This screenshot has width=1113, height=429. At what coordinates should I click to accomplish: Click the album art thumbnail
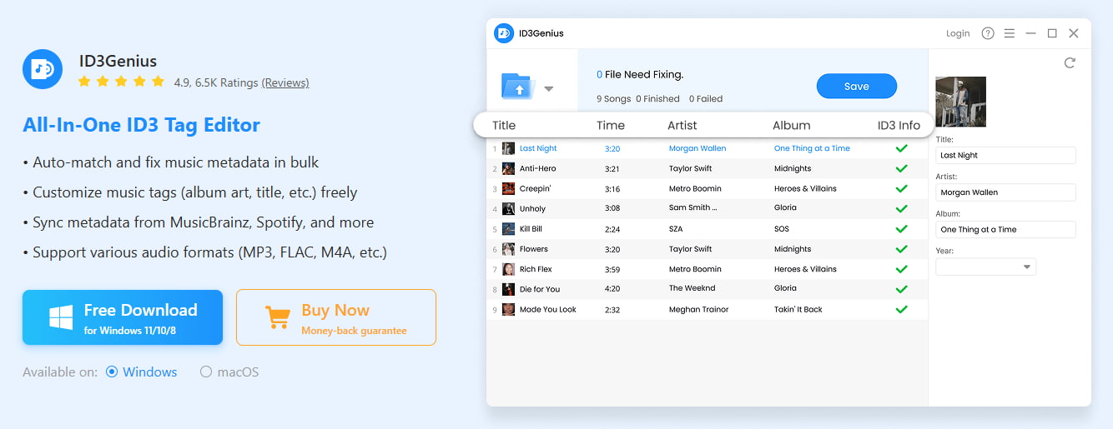tap(960, 102)
